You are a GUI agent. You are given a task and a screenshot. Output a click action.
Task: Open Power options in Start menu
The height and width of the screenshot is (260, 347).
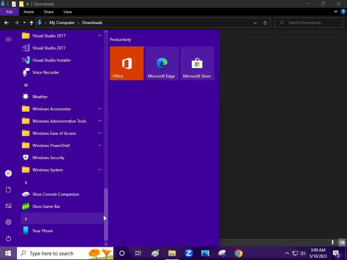point(8,238)
